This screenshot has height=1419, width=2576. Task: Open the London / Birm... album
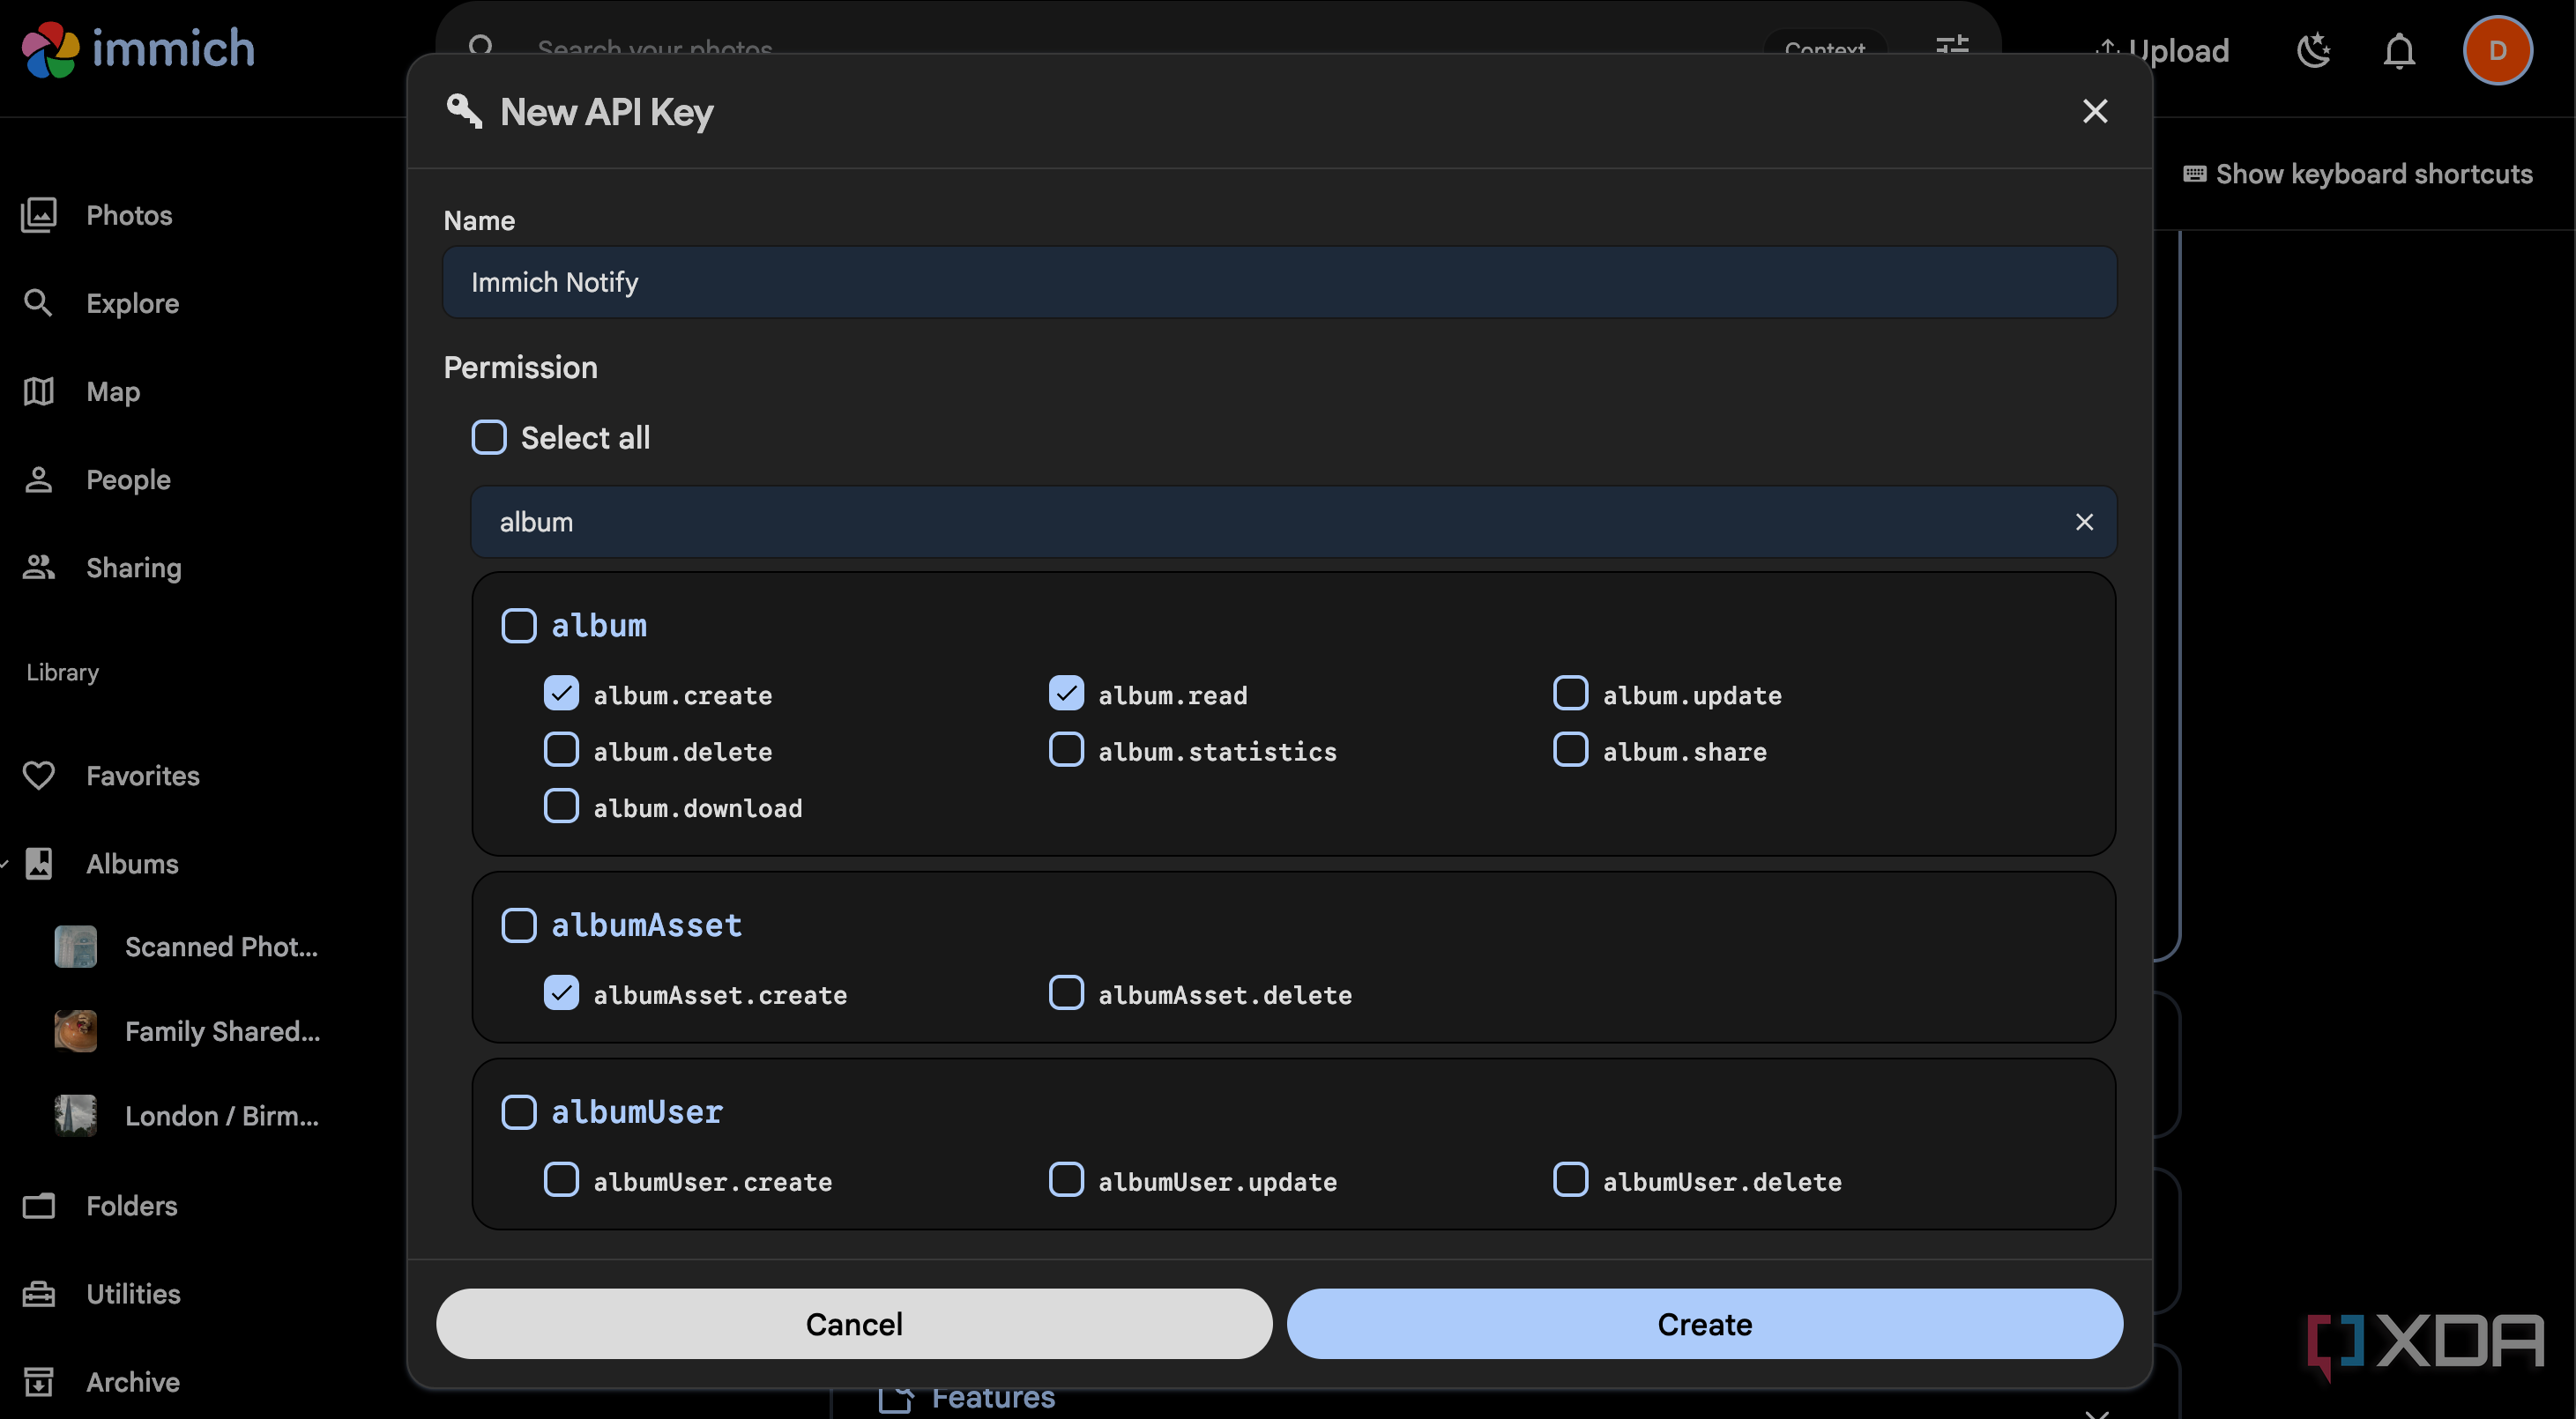tap(187, 1115)
